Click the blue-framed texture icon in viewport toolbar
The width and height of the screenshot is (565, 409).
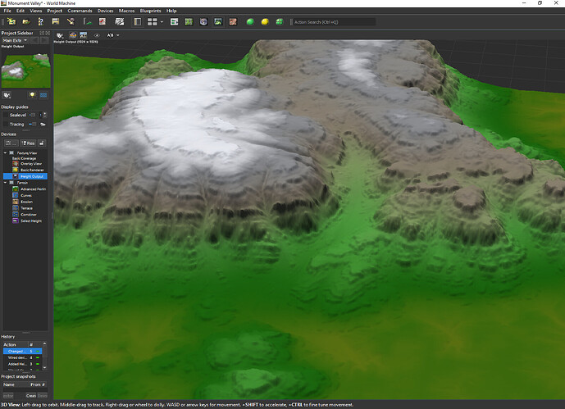click(x=84, y=35)
